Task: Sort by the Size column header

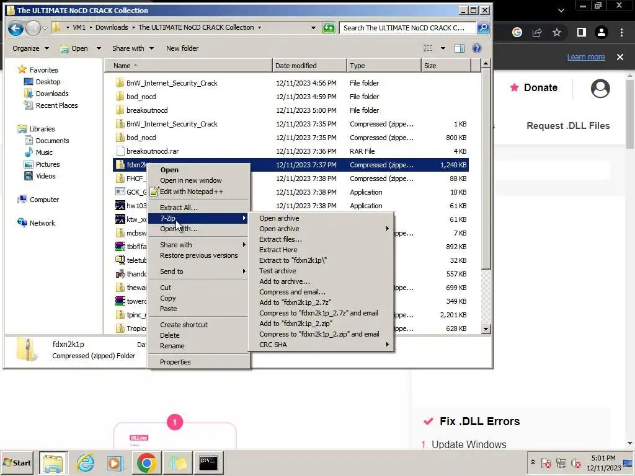Action: 446,66
